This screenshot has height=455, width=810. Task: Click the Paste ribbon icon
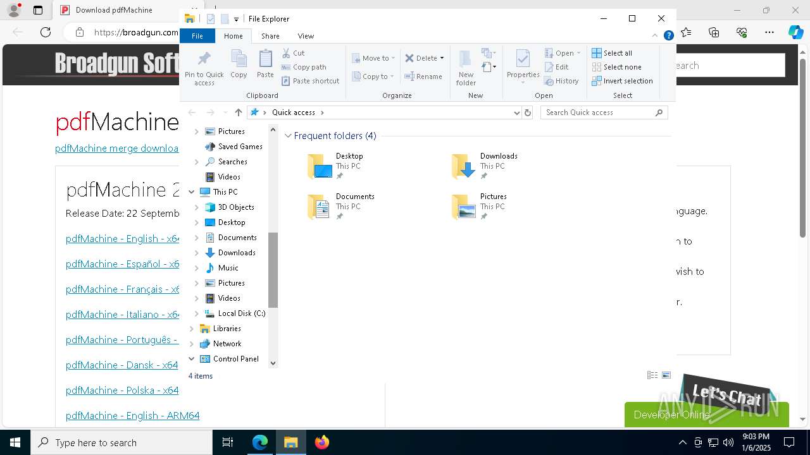265,64
